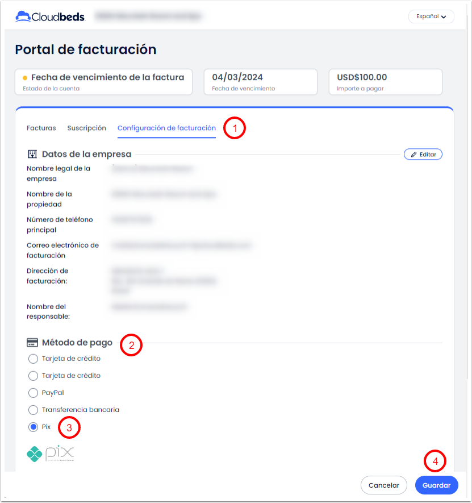The width and height of the screenshot is (472, 503).
Task: Select the Pix radio button
Action: click(34, 427)
